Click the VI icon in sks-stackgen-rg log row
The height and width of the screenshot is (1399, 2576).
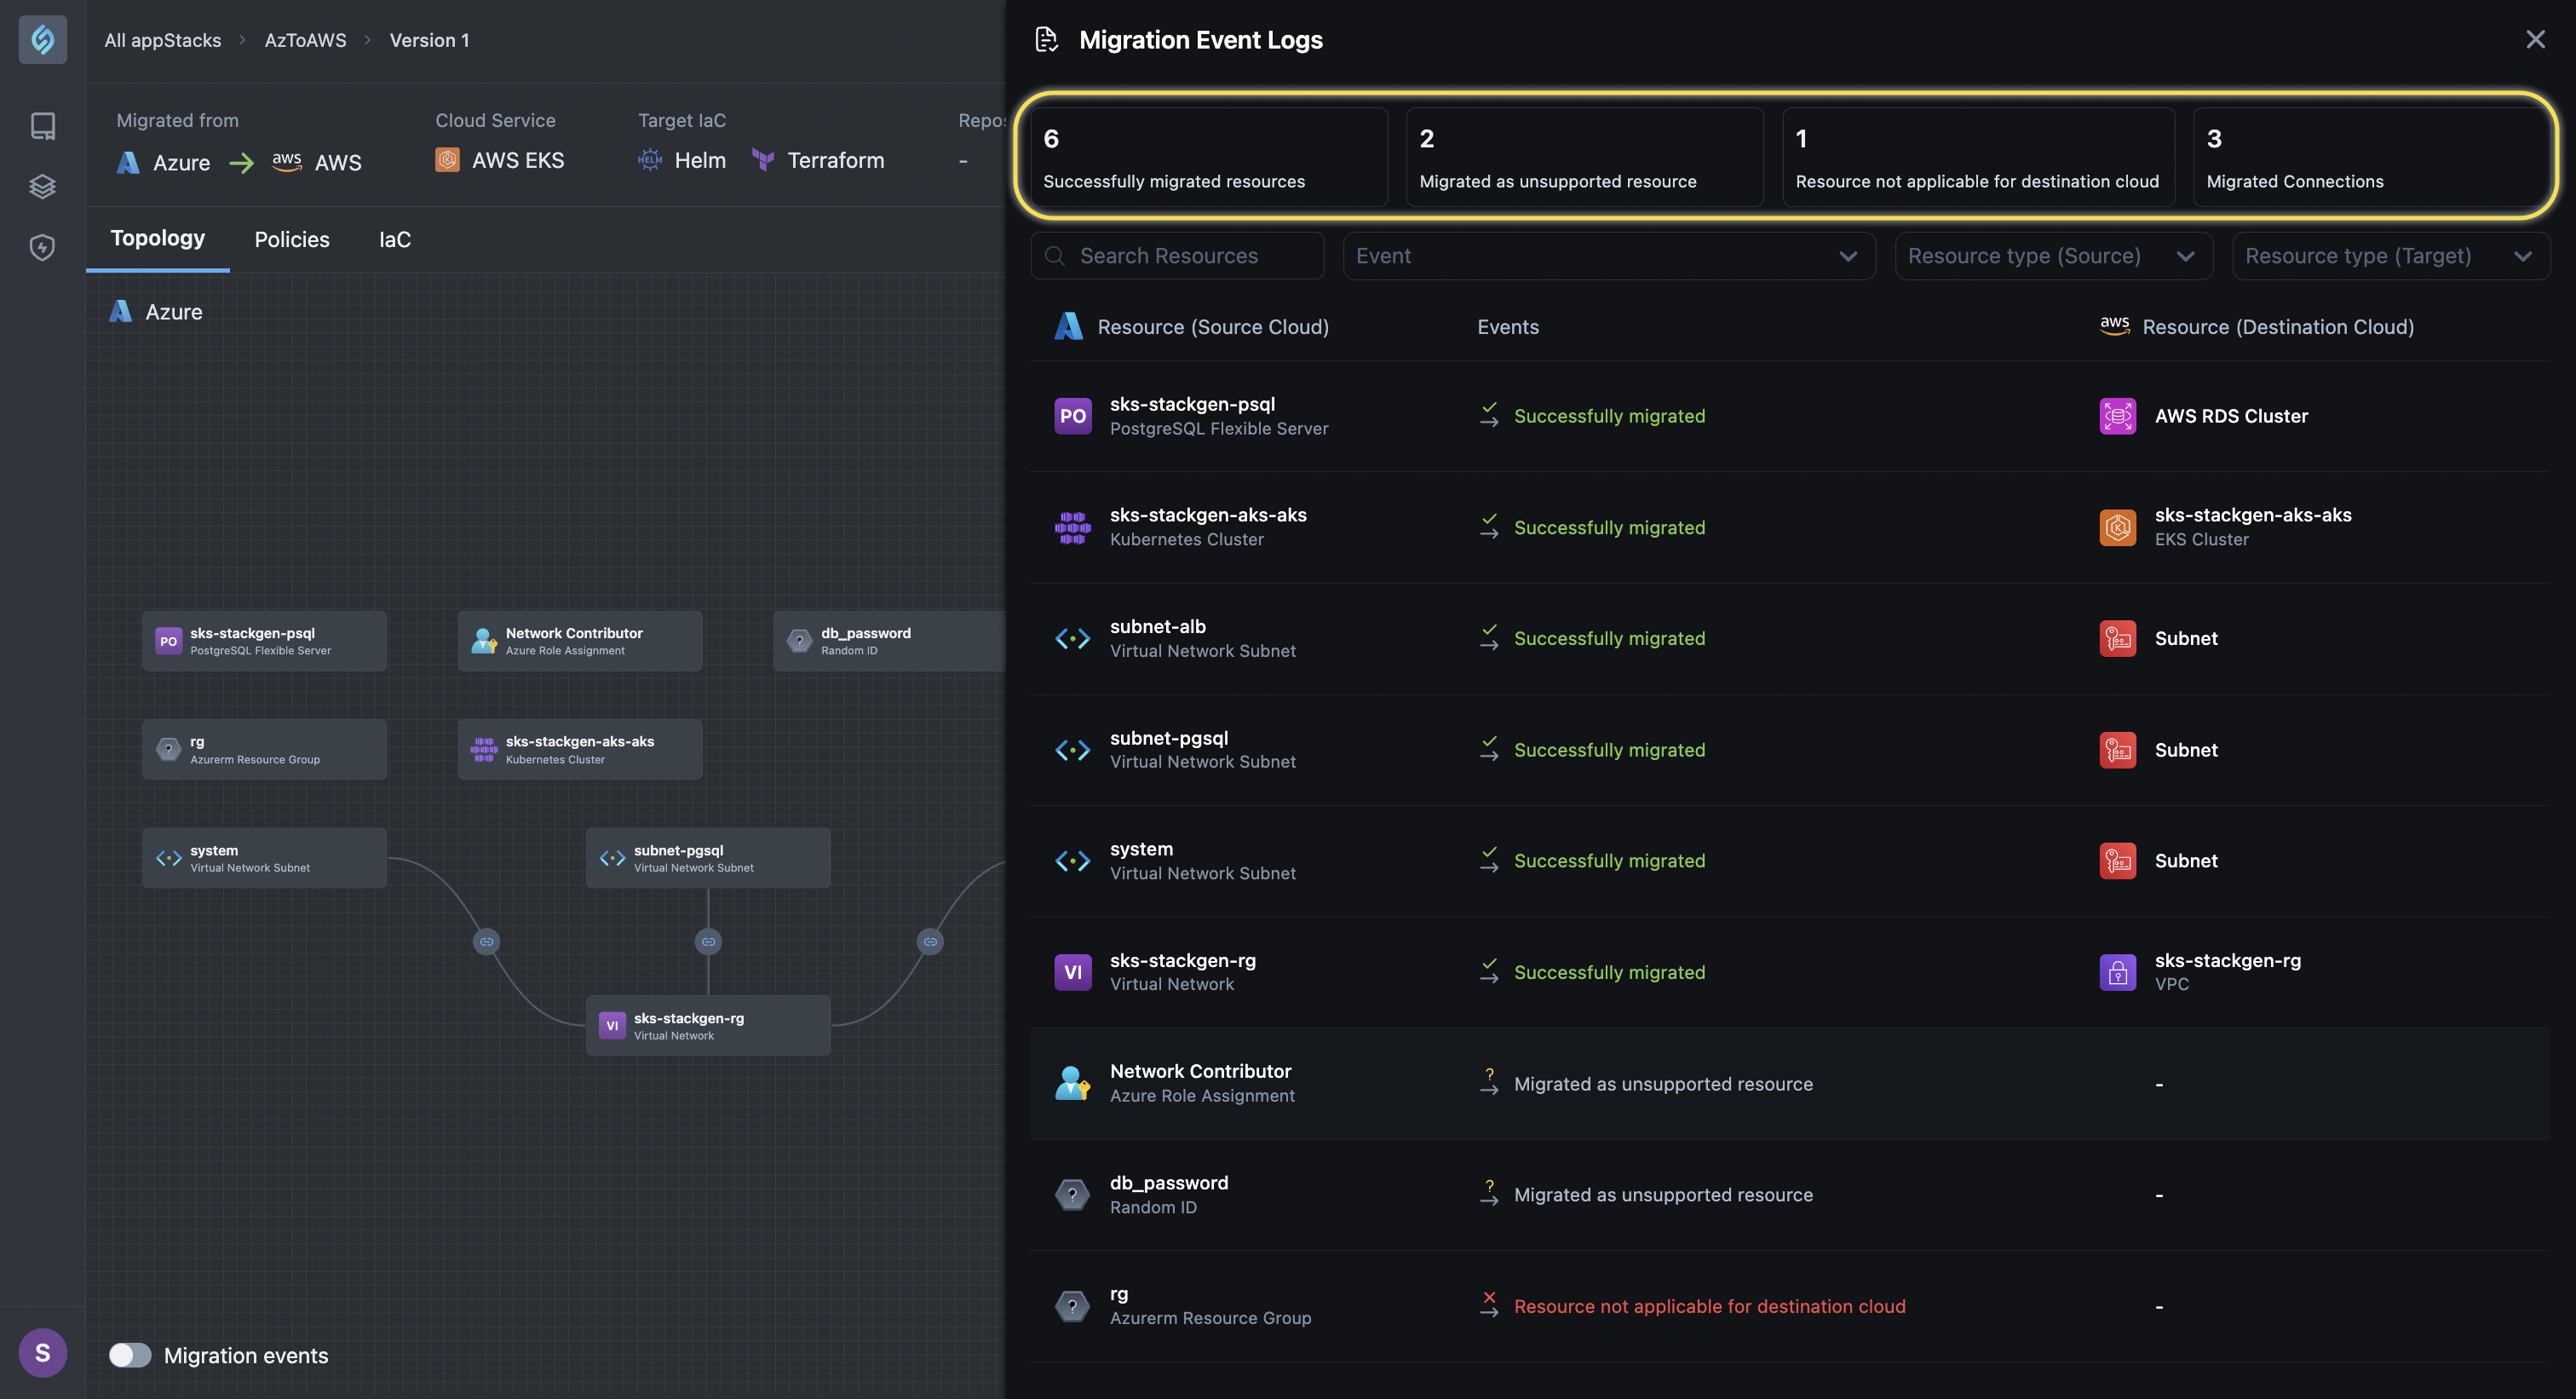1073,972
